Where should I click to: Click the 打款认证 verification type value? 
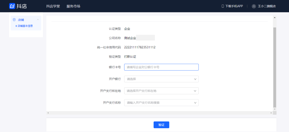(x=130, y=57)
